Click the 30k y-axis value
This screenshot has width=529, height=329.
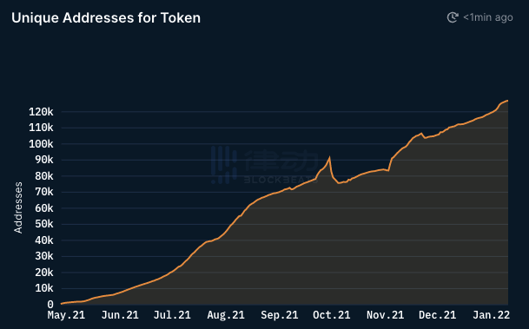tap(43, 257)
